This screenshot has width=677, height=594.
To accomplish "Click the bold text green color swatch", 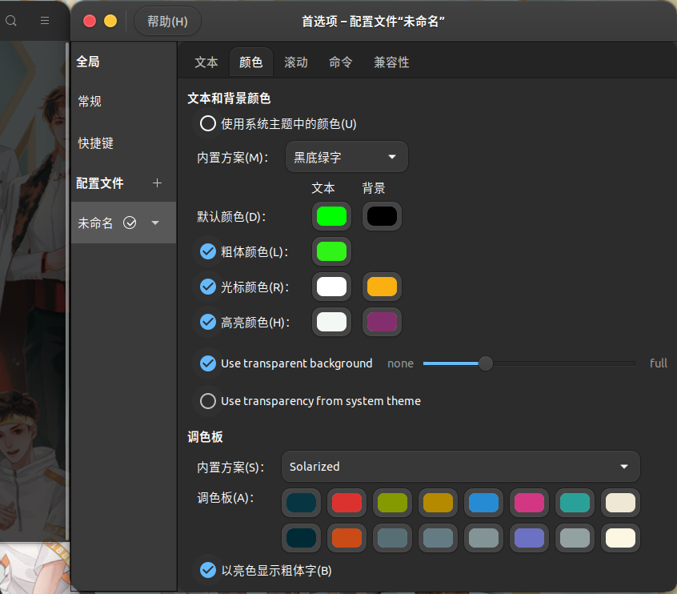I will 331,251.
